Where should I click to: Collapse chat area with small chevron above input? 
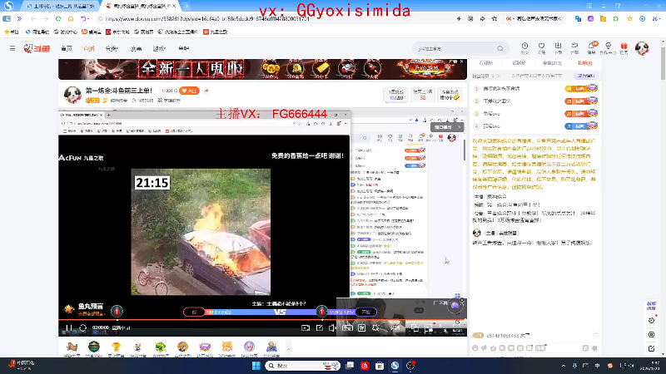point(596,334)
